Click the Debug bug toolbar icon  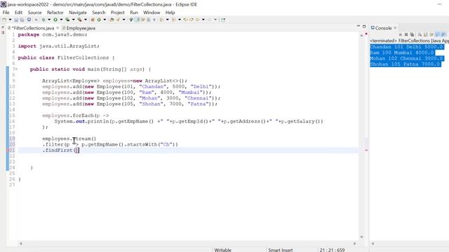tap(43, 20)
